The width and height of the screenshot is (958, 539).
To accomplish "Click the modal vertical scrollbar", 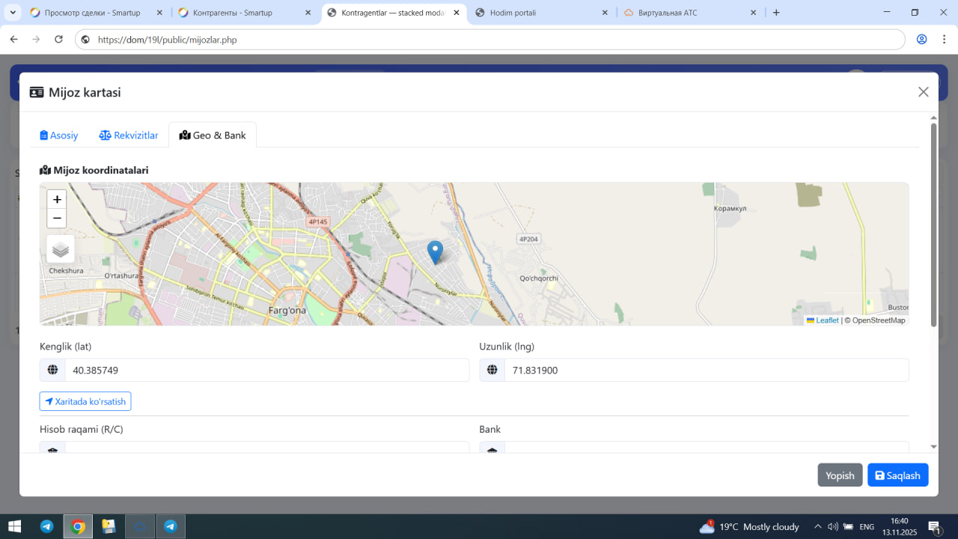I will pyautogui.click(x=933, y=225).
